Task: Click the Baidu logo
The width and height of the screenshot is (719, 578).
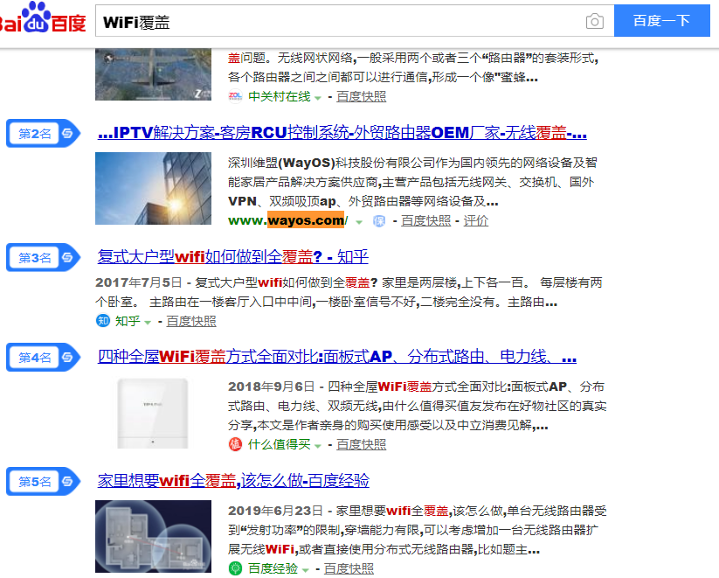Action: (x=42, y=18)
